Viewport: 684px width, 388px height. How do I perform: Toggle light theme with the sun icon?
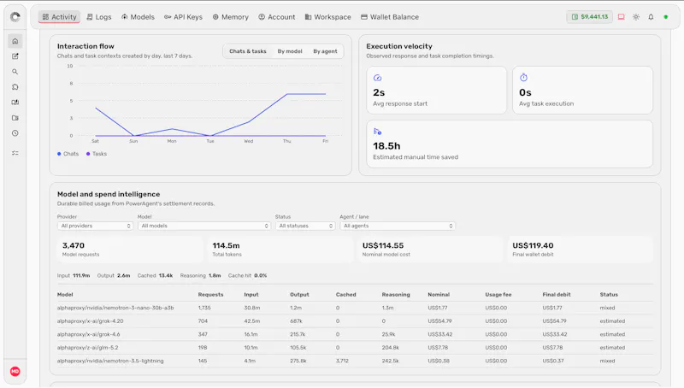coord(636,17)
